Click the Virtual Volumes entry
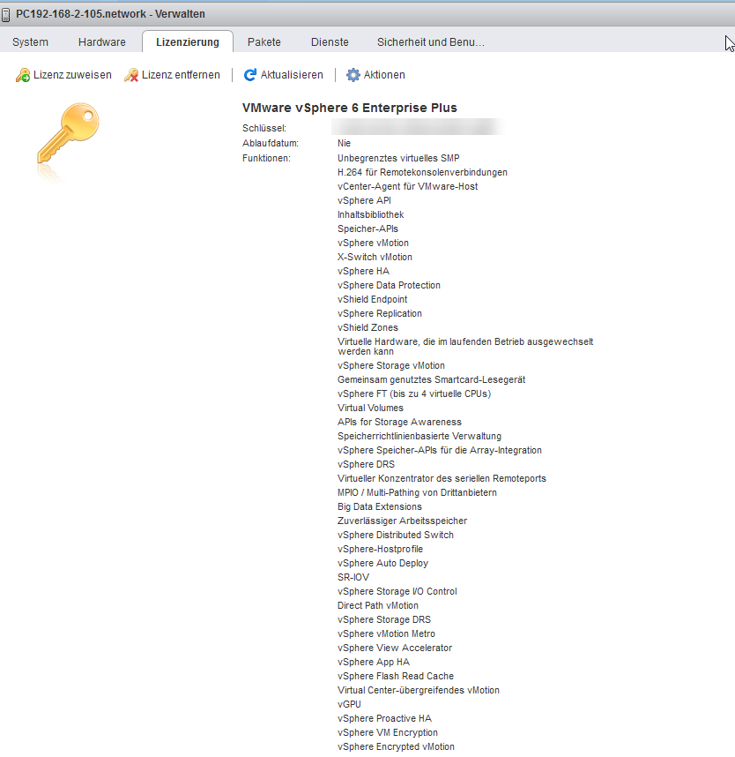This screenshot has height=757, width=735. tap(370, 408)
